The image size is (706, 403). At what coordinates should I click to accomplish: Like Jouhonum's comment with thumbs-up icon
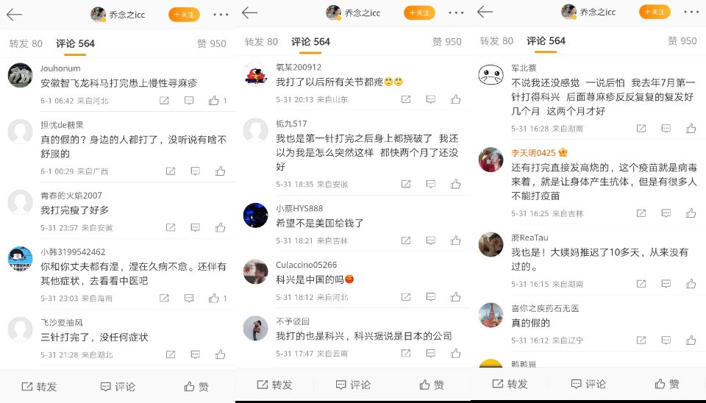click(x=214, y=101)
